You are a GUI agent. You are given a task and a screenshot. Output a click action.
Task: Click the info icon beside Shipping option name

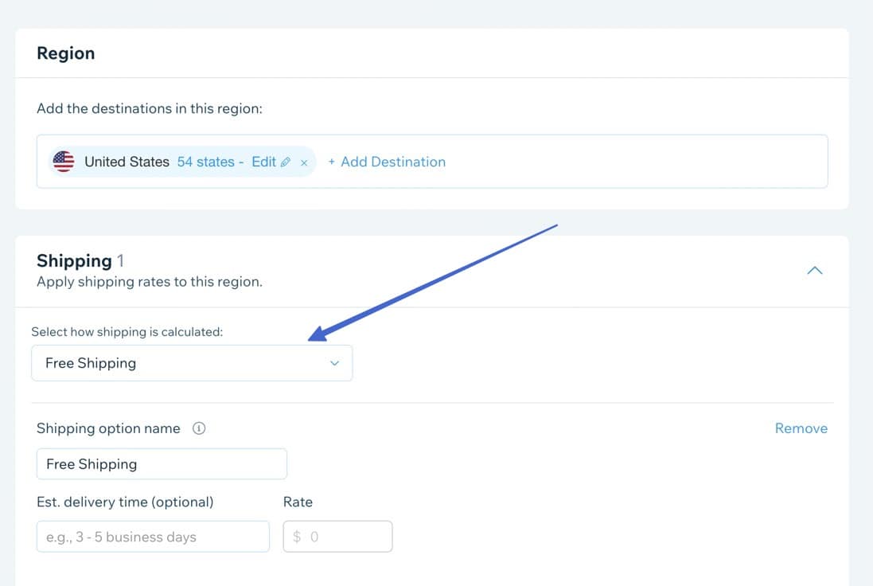point(198,428)
